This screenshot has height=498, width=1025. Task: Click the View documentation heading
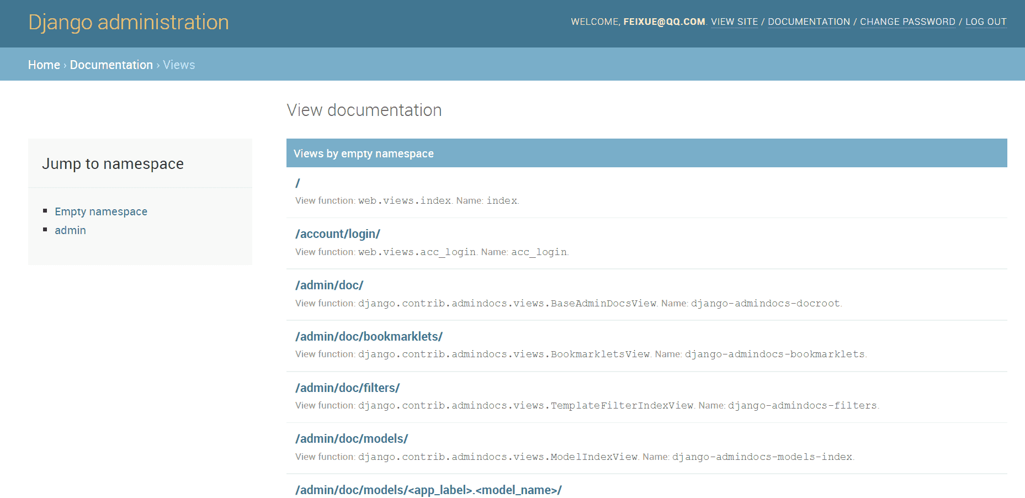click(364, 110)
